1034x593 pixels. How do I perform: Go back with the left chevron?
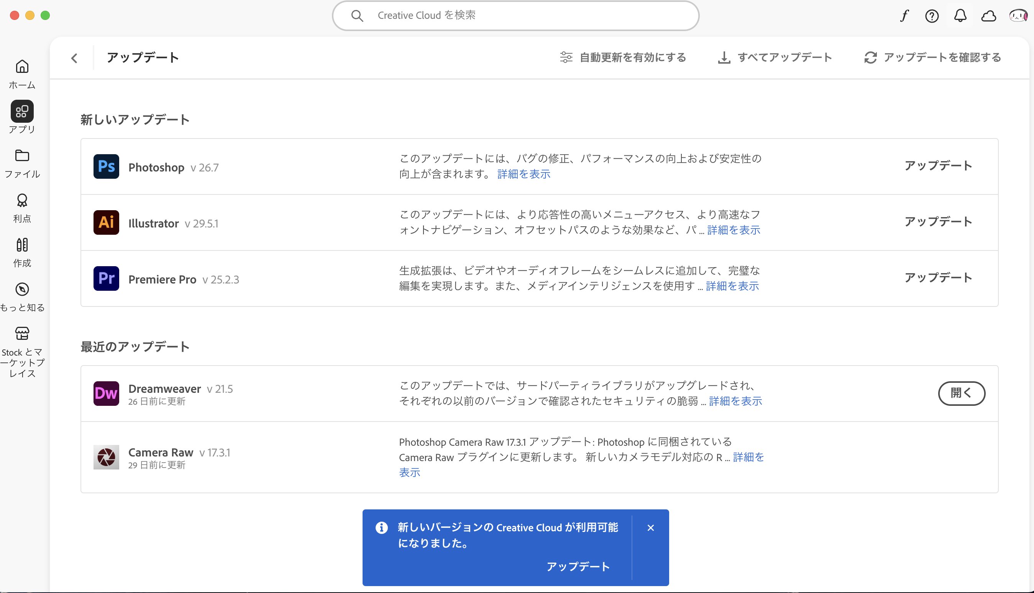[x=74, y=58]
